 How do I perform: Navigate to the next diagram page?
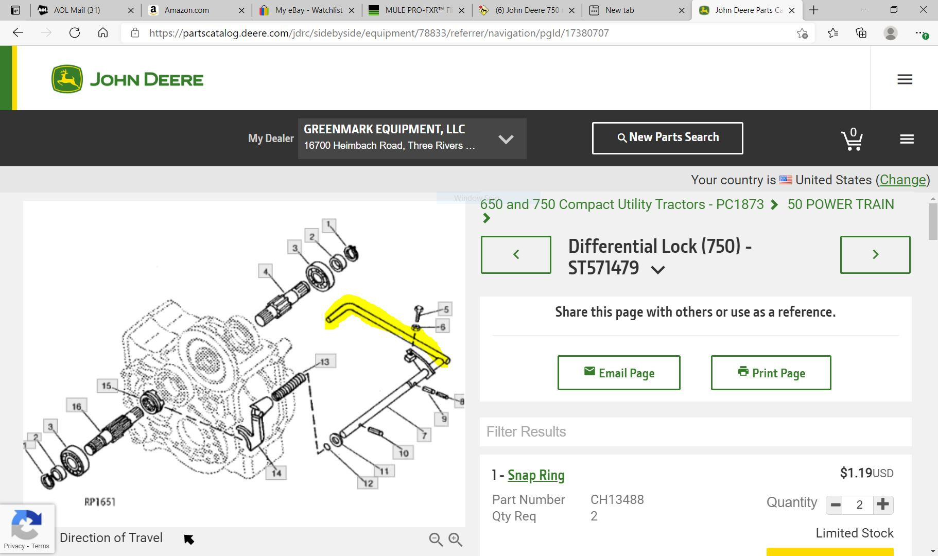pyautogui.click(x=876, y=254)
